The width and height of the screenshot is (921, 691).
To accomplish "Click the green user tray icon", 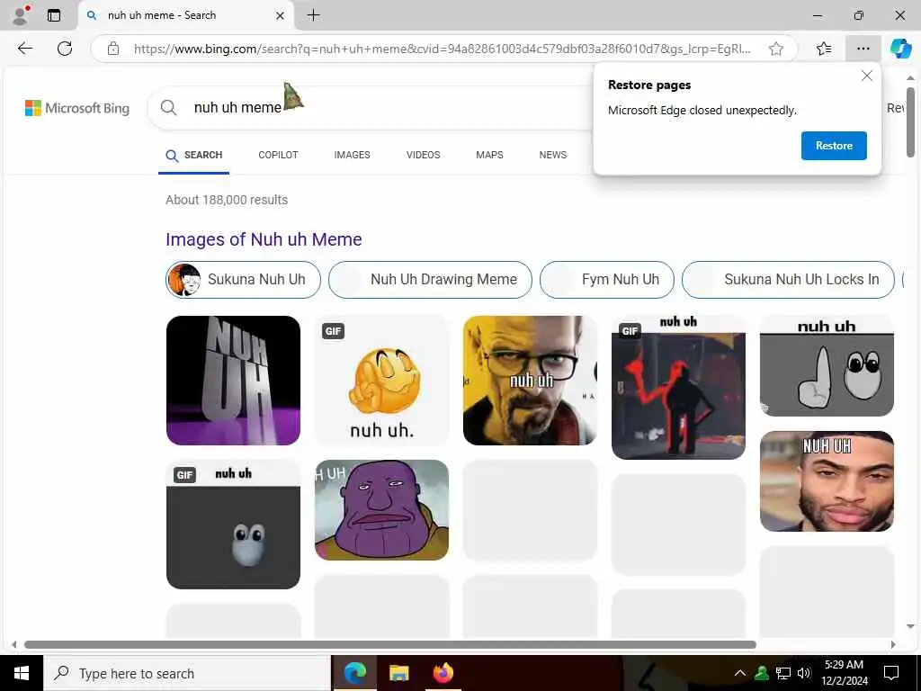I will (x=762, y=673).
